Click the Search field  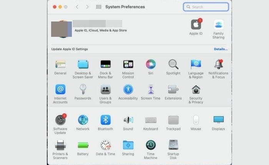point(206,7)
